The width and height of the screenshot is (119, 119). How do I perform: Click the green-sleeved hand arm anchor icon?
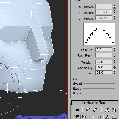click(x=114, y=110)
